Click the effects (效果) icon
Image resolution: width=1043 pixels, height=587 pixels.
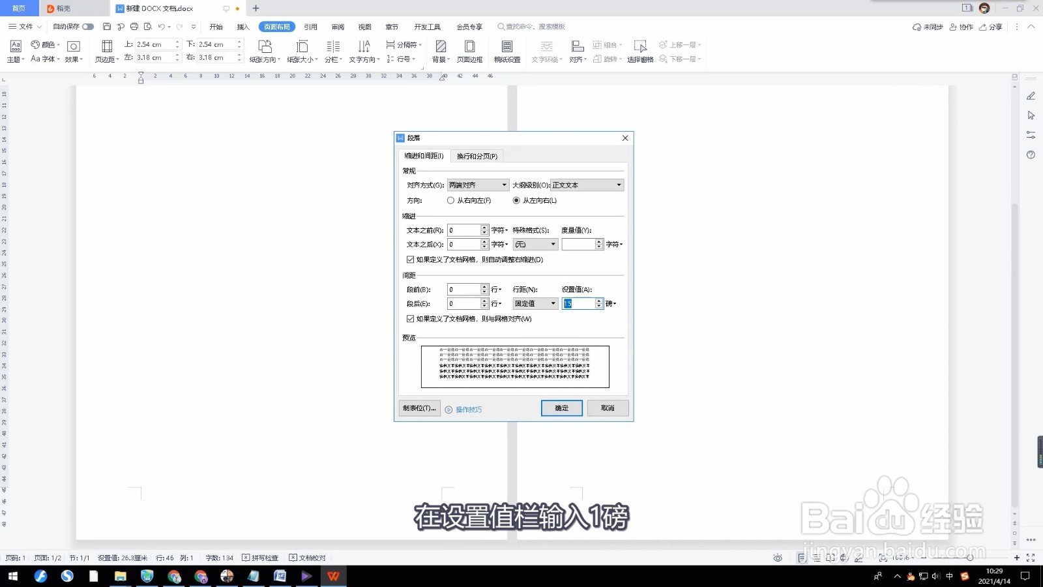click(74, 46)
